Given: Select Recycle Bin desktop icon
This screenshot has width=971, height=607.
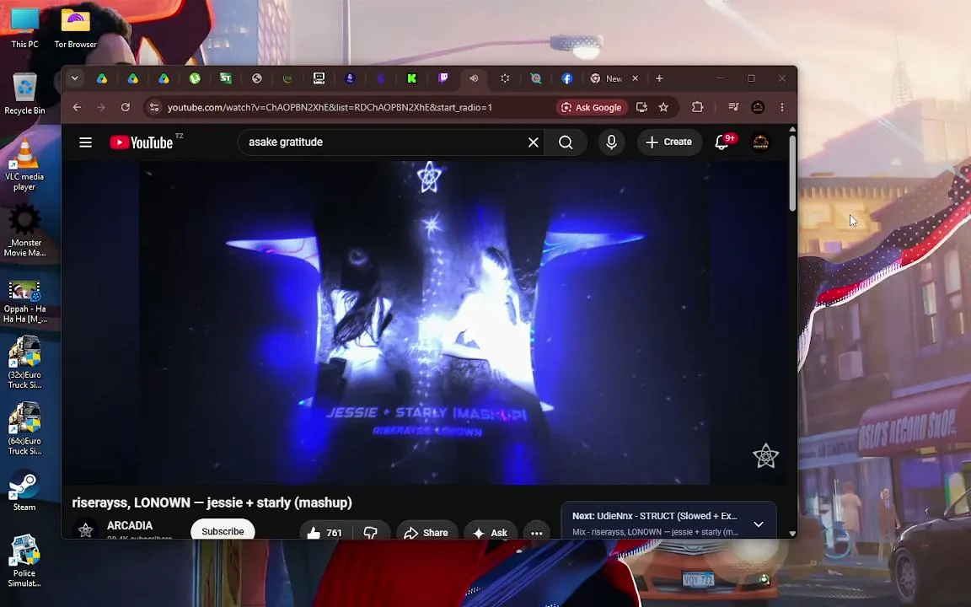Looking at the screenshot, I should (x=24, y=94).
